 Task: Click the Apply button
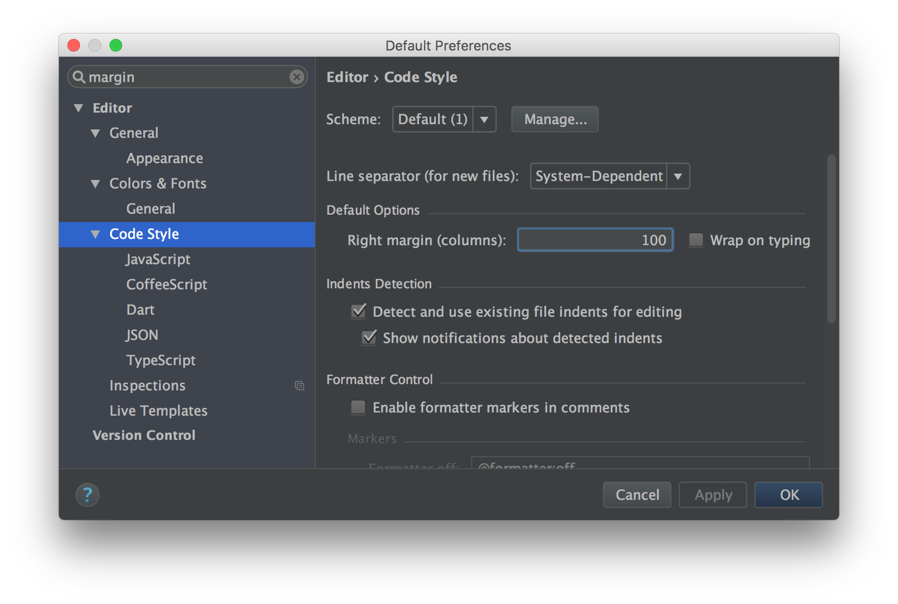tap(713, 495)
